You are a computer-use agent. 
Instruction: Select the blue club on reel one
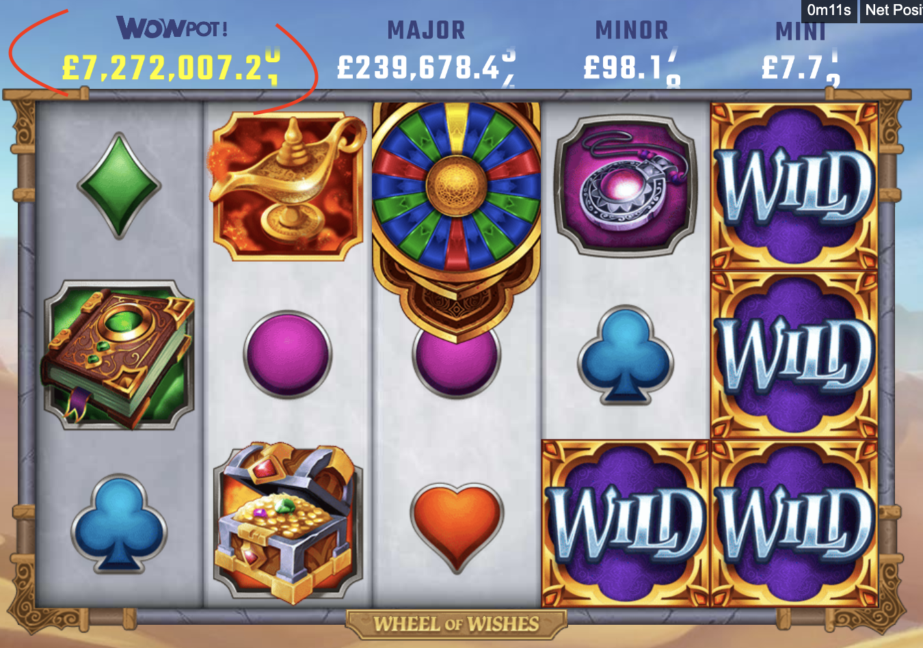point(119,523)
